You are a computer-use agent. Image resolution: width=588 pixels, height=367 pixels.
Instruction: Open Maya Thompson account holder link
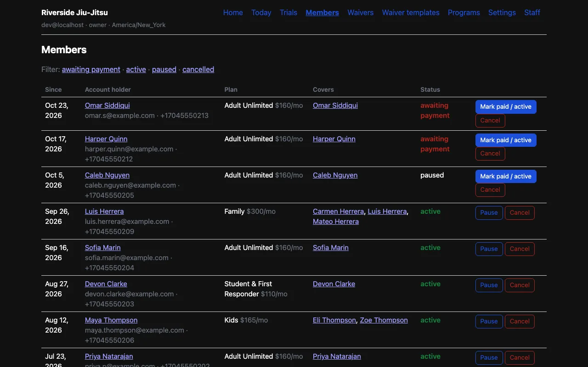coord(111,320)
